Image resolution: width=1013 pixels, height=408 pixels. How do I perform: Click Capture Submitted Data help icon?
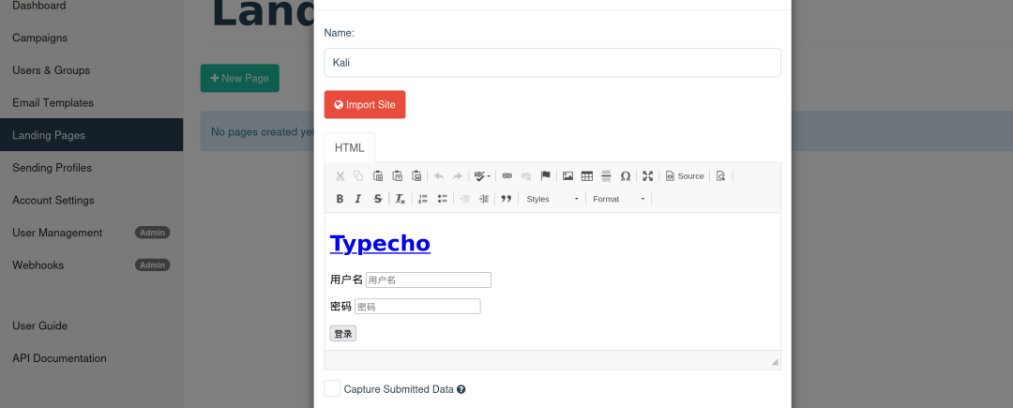(x=461, y=389)
